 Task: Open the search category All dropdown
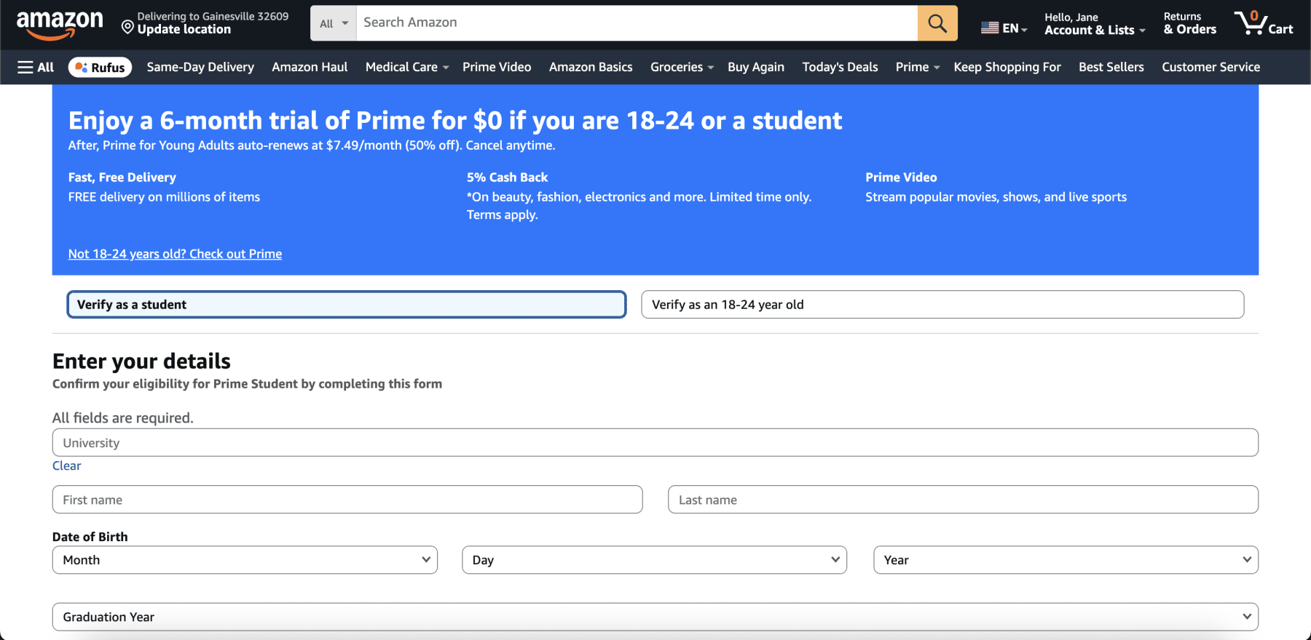[x=334, y=23]
